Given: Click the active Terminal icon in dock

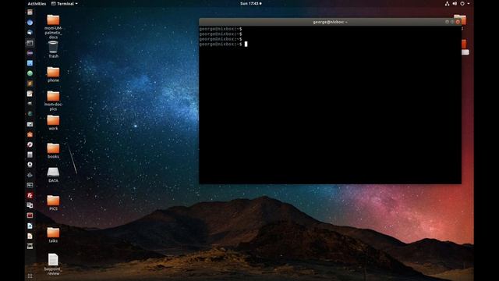Looking at the screenshot, I should (30, 43).
